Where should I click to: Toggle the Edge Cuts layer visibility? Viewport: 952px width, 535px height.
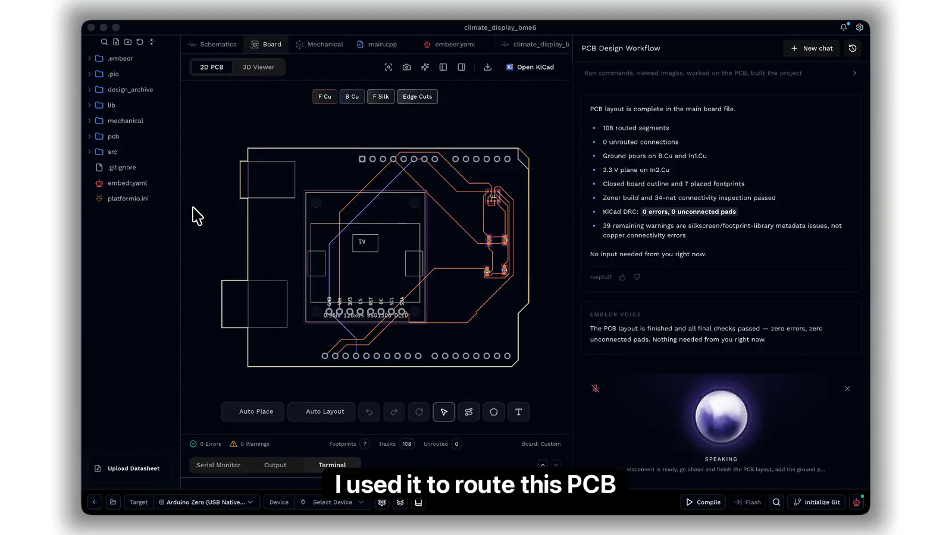[x=418, y=96]
